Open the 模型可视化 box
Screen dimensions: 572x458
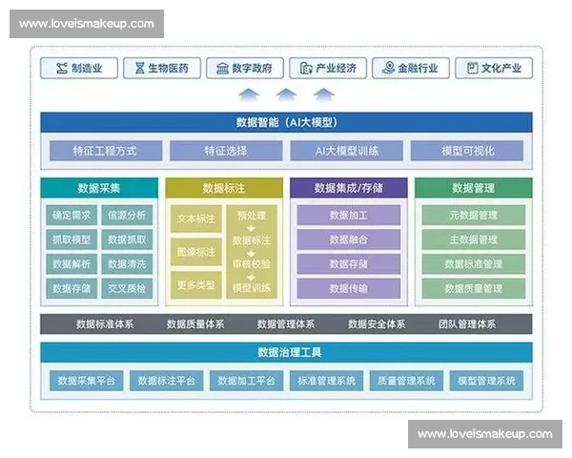pyautogui.click(x=467, y=151)
